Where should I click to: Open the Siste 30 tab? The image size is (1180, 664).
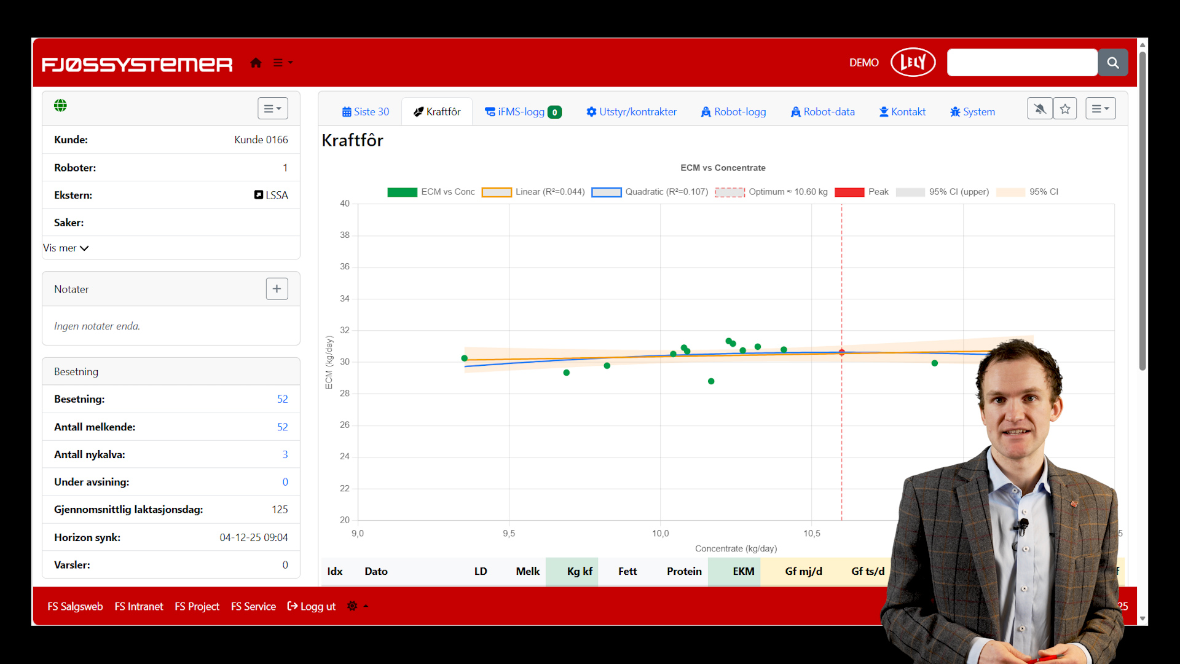click(x=366, y=112)
